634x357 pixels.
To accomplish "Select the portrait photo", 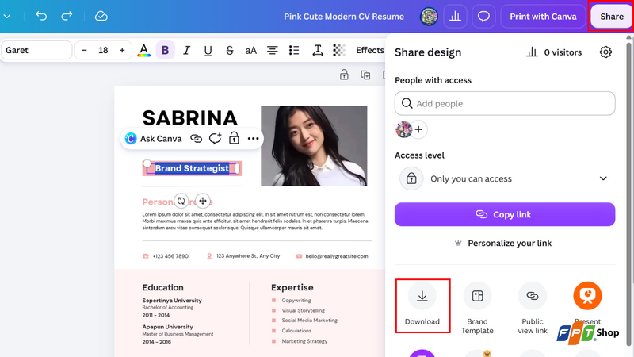I will (x=314, y=146).
